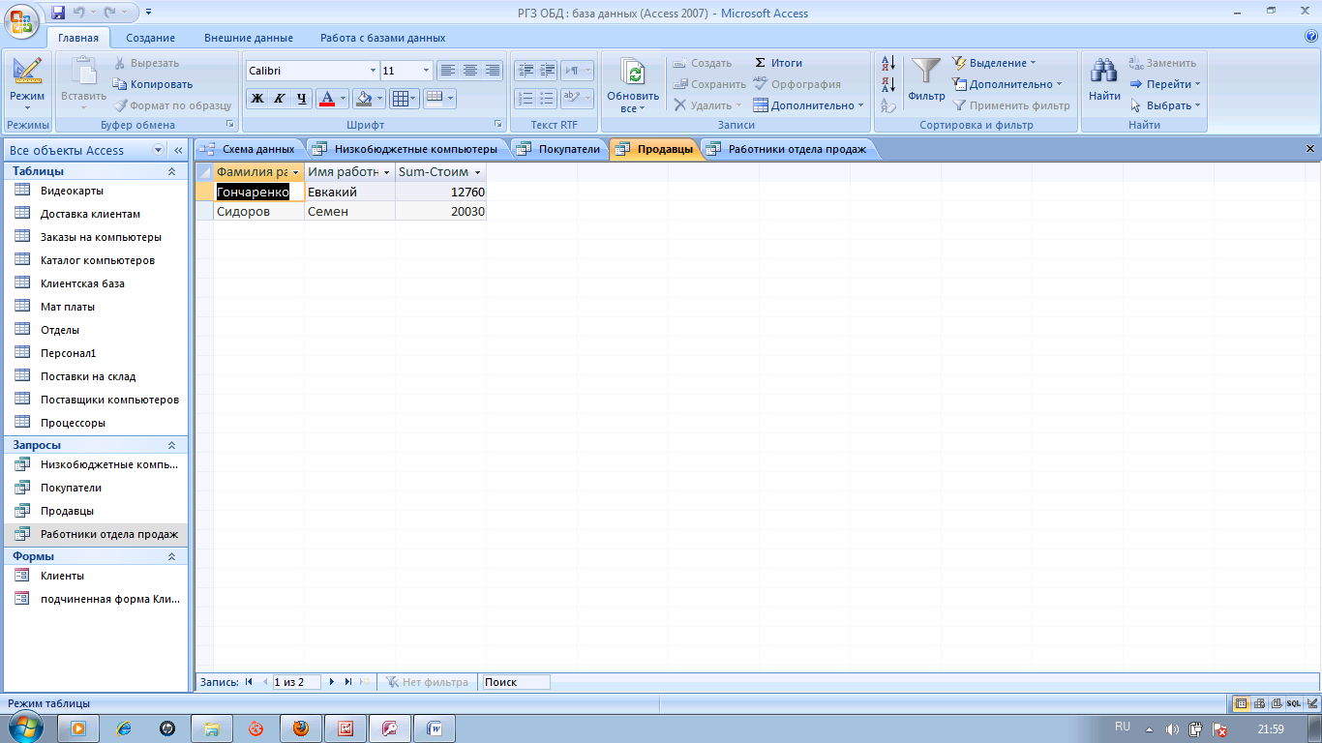Click the Итоги sigma totals button
The height and width of the screenshot is (743, 1322).
[778, 63]
